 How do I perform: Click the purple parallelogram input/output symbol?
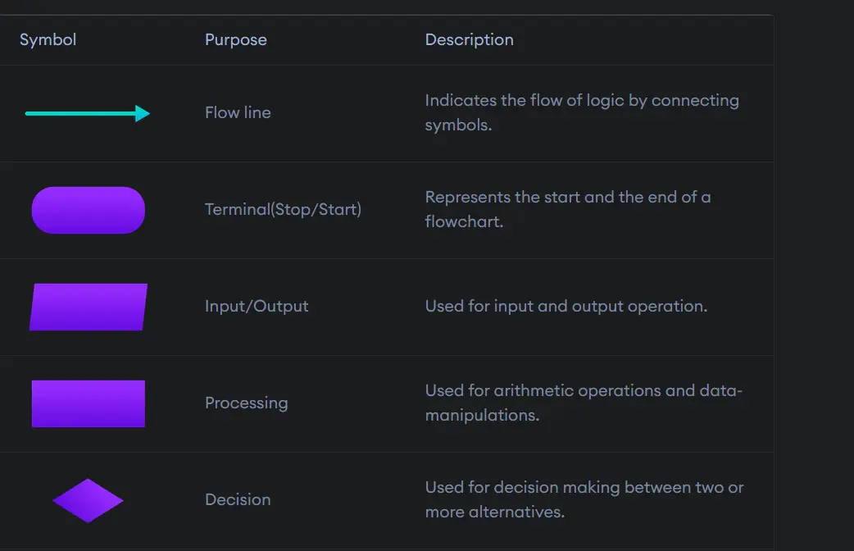tap(89, 307)
